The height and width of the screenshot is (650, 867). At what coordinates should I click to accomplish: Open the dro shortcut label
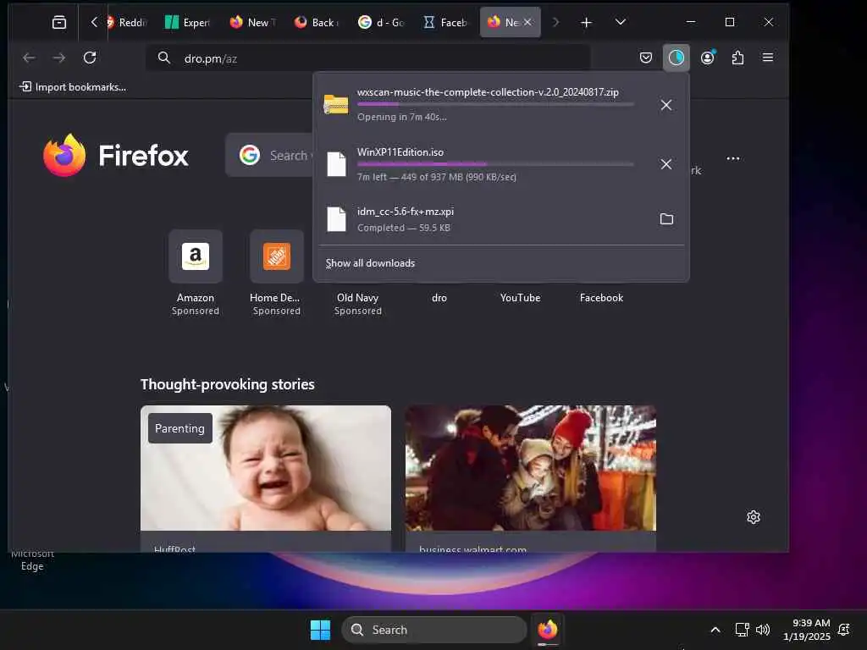pyautogui.click(x=439, y=298)
